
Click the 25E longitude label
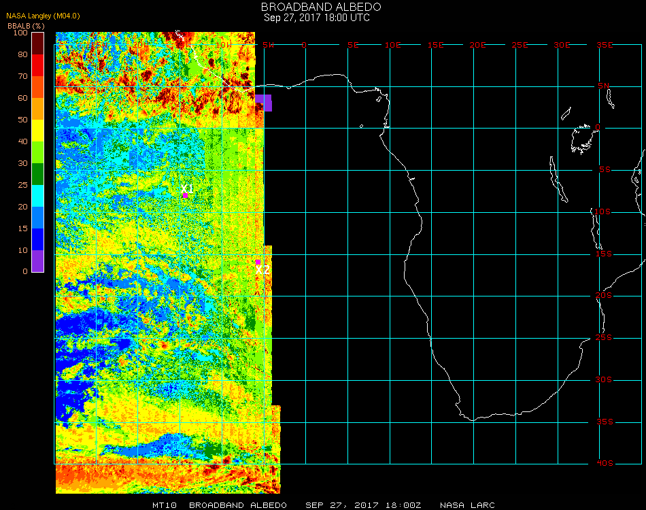[520, 45]
